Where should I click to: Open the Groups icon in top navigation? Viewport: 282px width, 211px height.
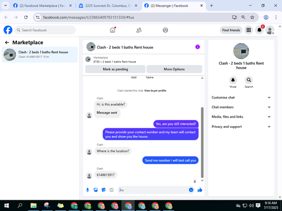pos(165,30)
